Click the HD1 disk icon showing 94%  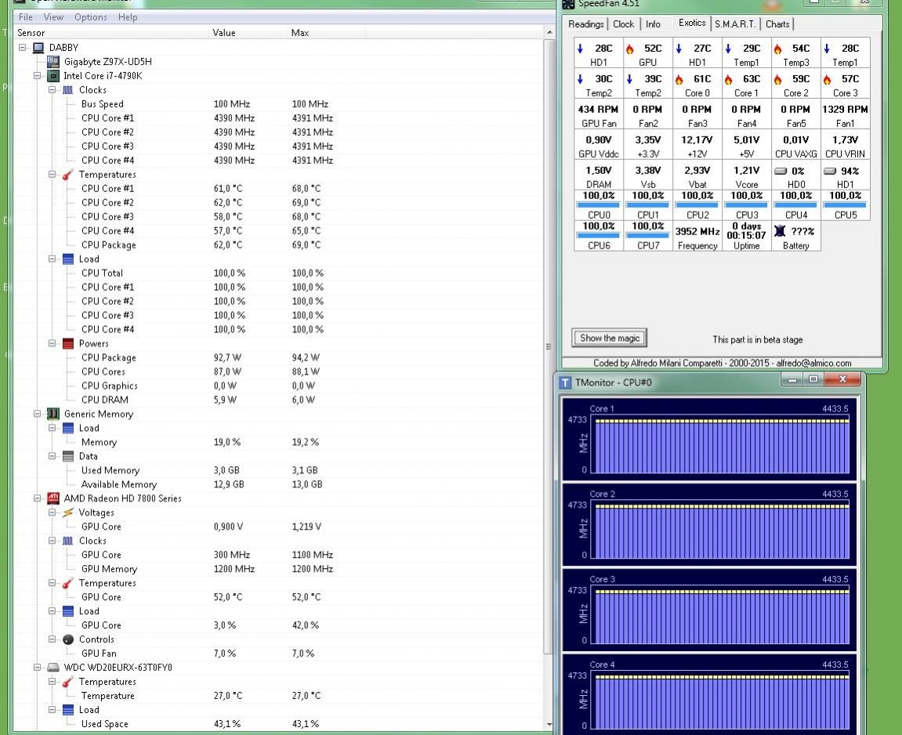(x=830, y=171)
